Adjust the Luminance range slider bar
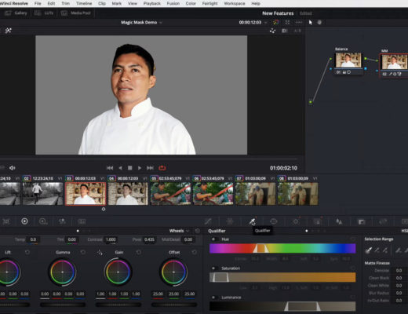Screen dimensions: 408x314 point(282,306)
